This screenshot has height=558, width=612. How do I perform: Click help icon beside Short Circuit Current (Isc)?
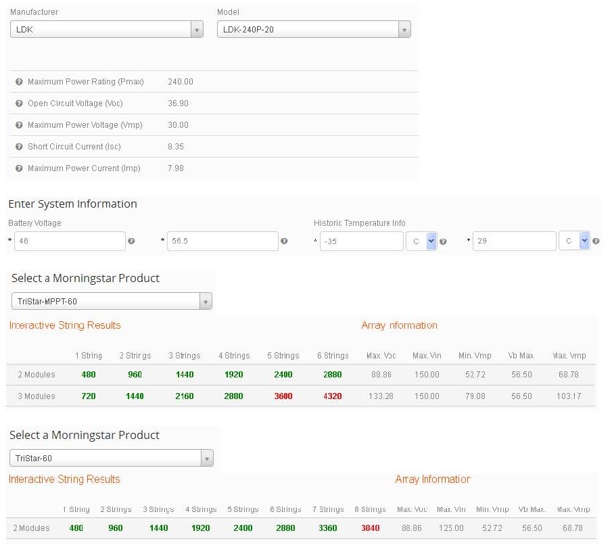coord(19,147)
